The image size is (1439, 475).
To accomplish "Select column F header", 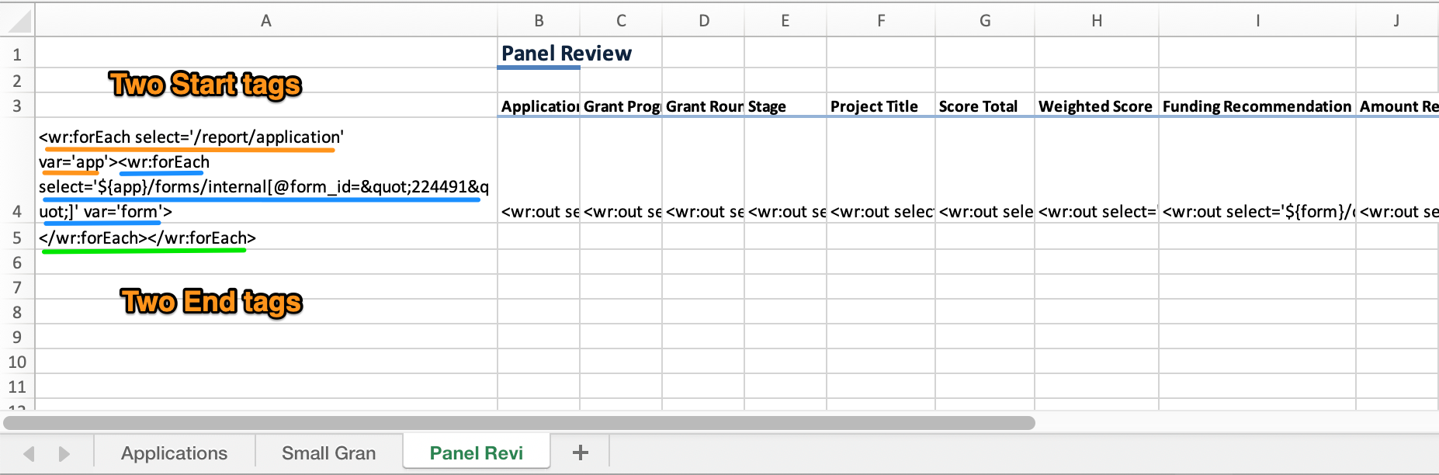I will [x=880, y=21].
